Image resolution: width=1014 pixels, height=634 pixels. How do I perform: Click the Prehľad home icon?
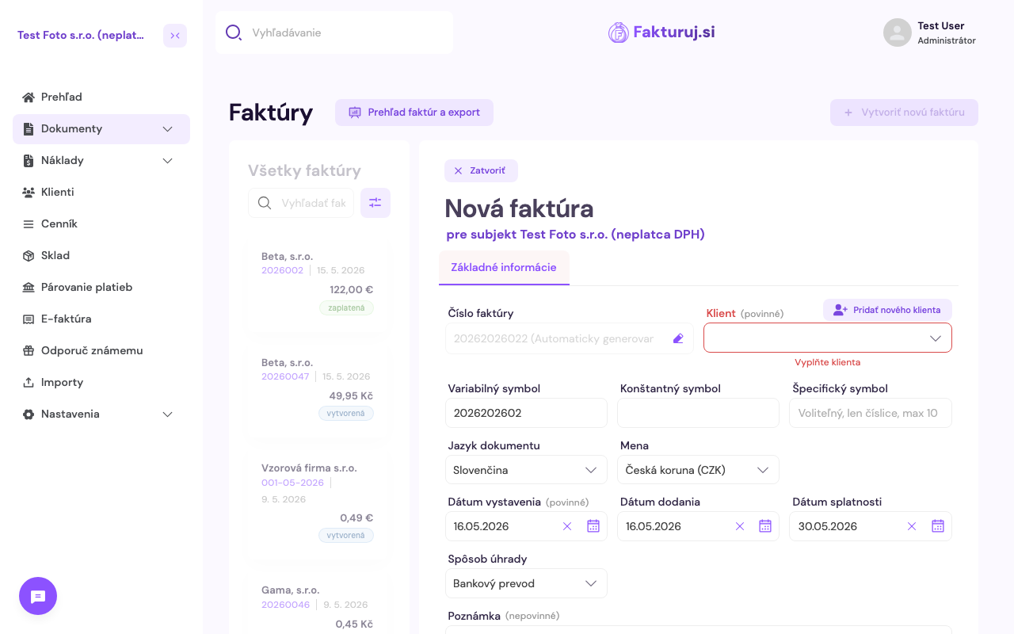click(29, 97)
